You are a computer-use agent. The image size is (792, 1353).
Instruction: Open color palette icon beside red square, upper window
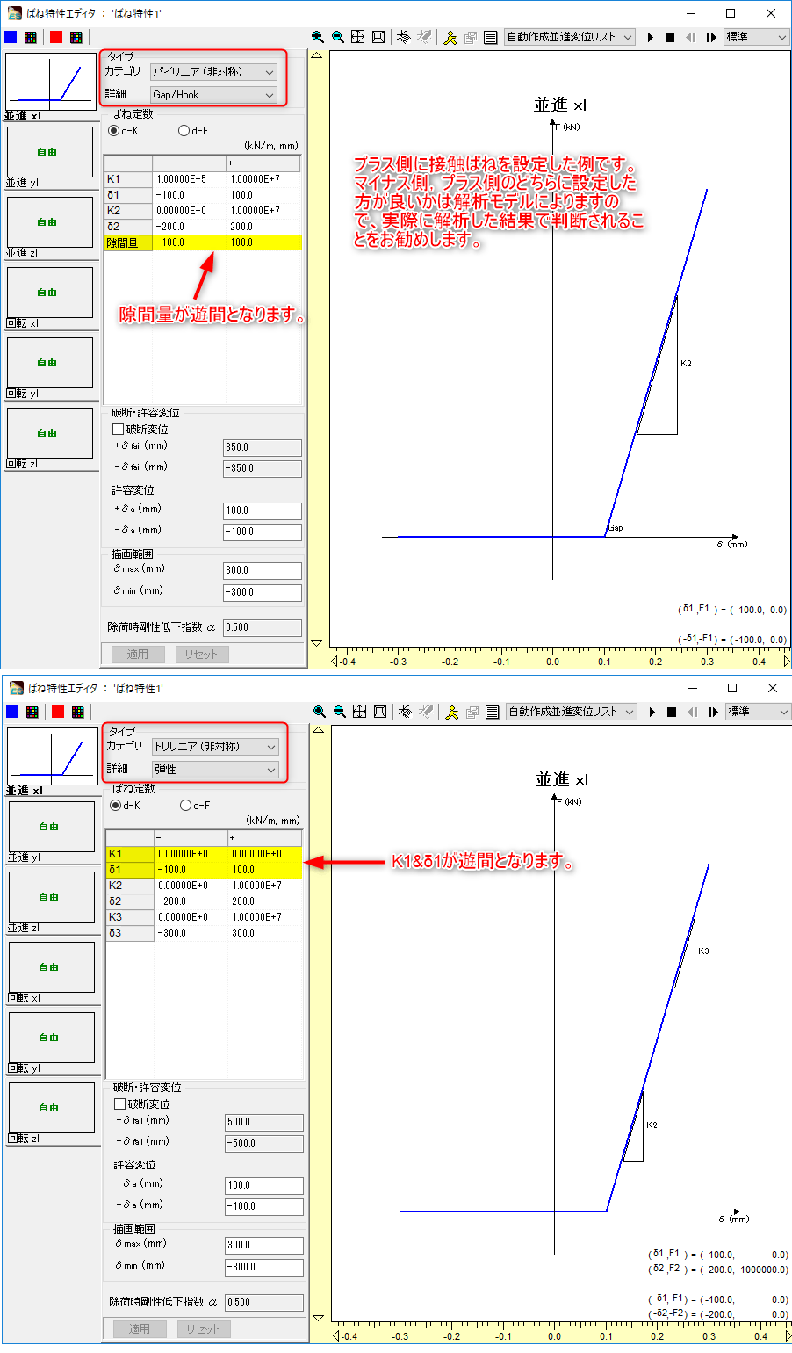click(x=76, y=37)
